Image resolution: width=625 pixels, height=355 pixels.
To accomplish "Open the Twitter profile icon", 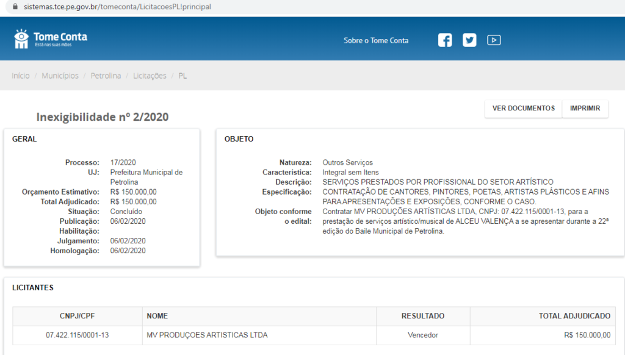I will (x=469, y=40).
